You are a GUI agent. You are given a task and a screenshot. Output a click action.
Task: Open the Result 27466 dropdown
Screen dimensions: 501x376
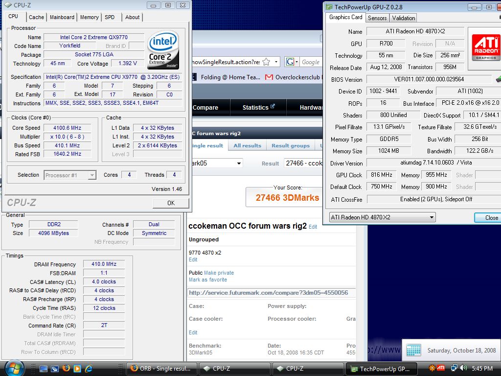(x=303, y=164)
